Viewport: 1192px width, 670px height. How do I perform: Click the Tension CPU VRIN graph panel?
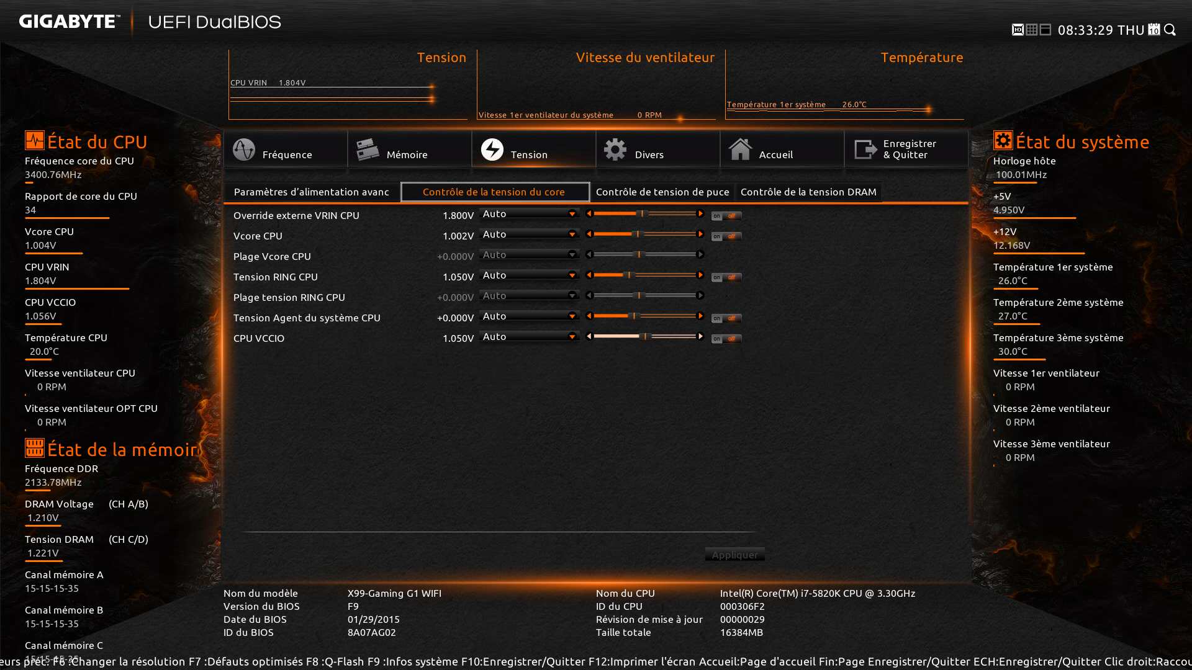coord(348,85)
